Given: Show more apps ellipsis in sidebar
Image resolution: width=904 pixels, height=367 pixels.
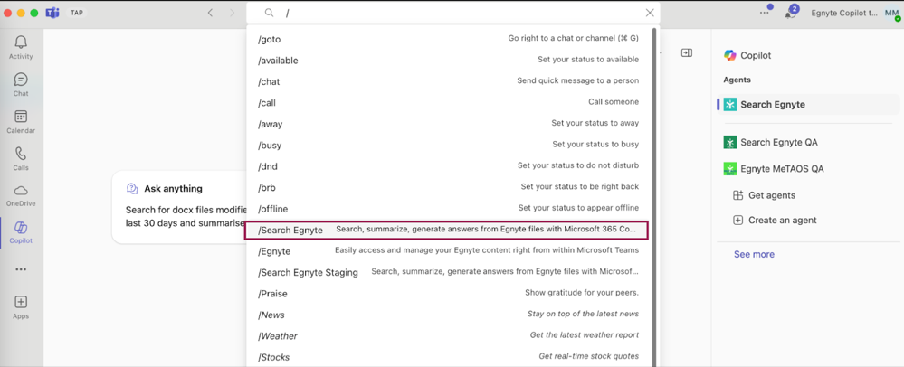Looking at the screenshot, I should [x=21, y=269].
